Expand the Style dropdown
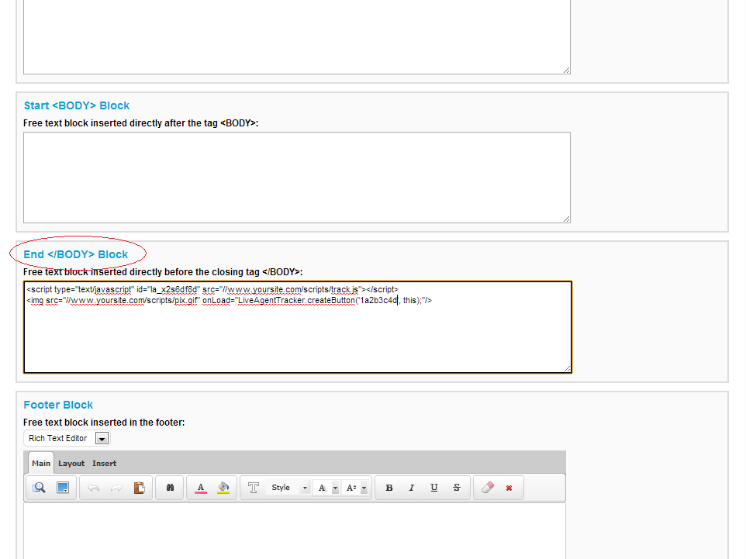 [x=305, y=488]
